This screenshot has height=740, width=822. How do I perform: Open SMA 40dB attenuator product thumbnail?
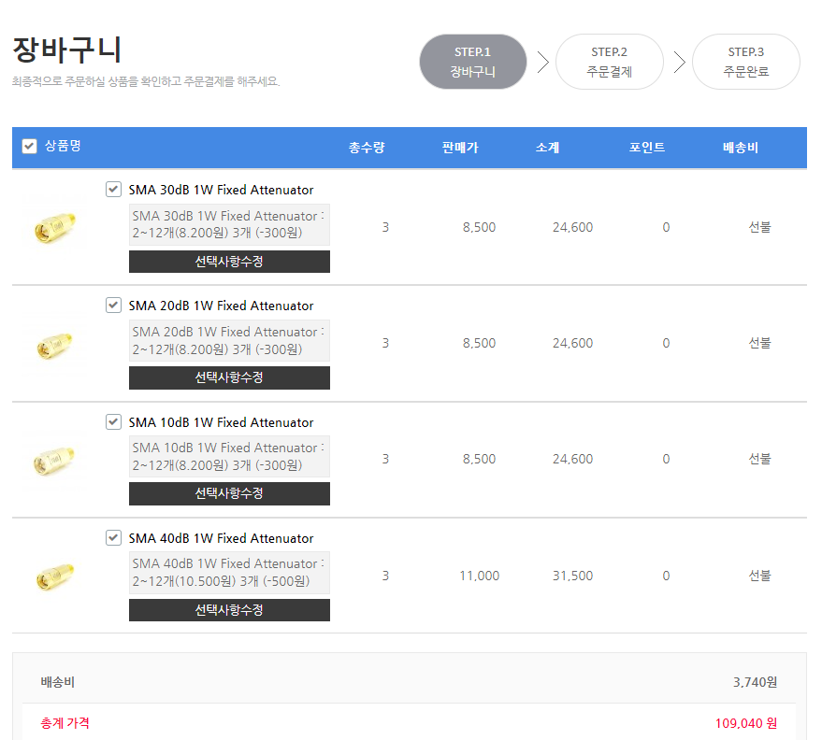coord(55,576)
